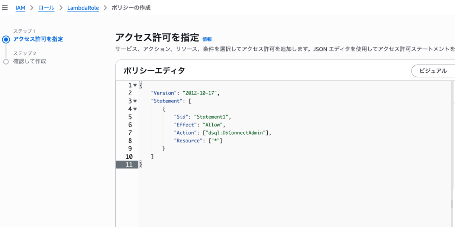
Task: Open the LambdaRole breadcrumb link
Action: coord(83,8)
